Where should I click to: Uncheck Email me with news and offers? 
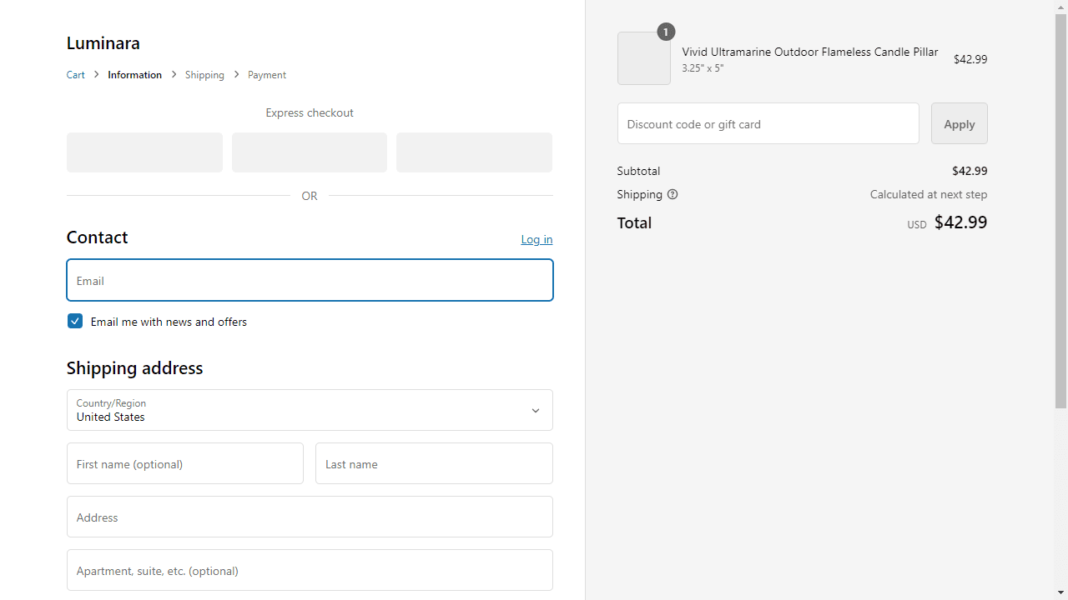click(75, 321)
